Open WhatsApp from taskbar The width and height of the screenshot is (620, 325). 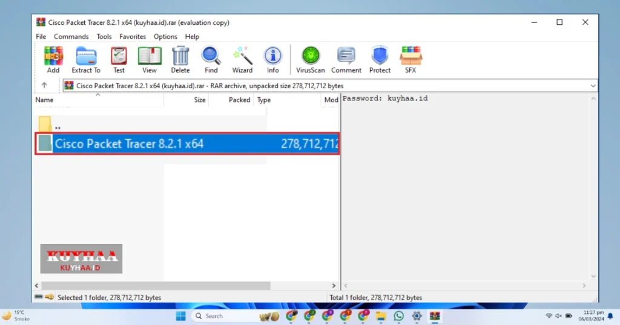398,316
